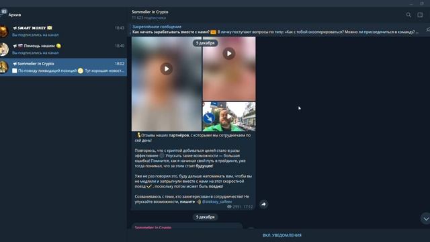Open video of man in green jacket
The width and height of the screenshot is (430, 242).
coord(229,116)
